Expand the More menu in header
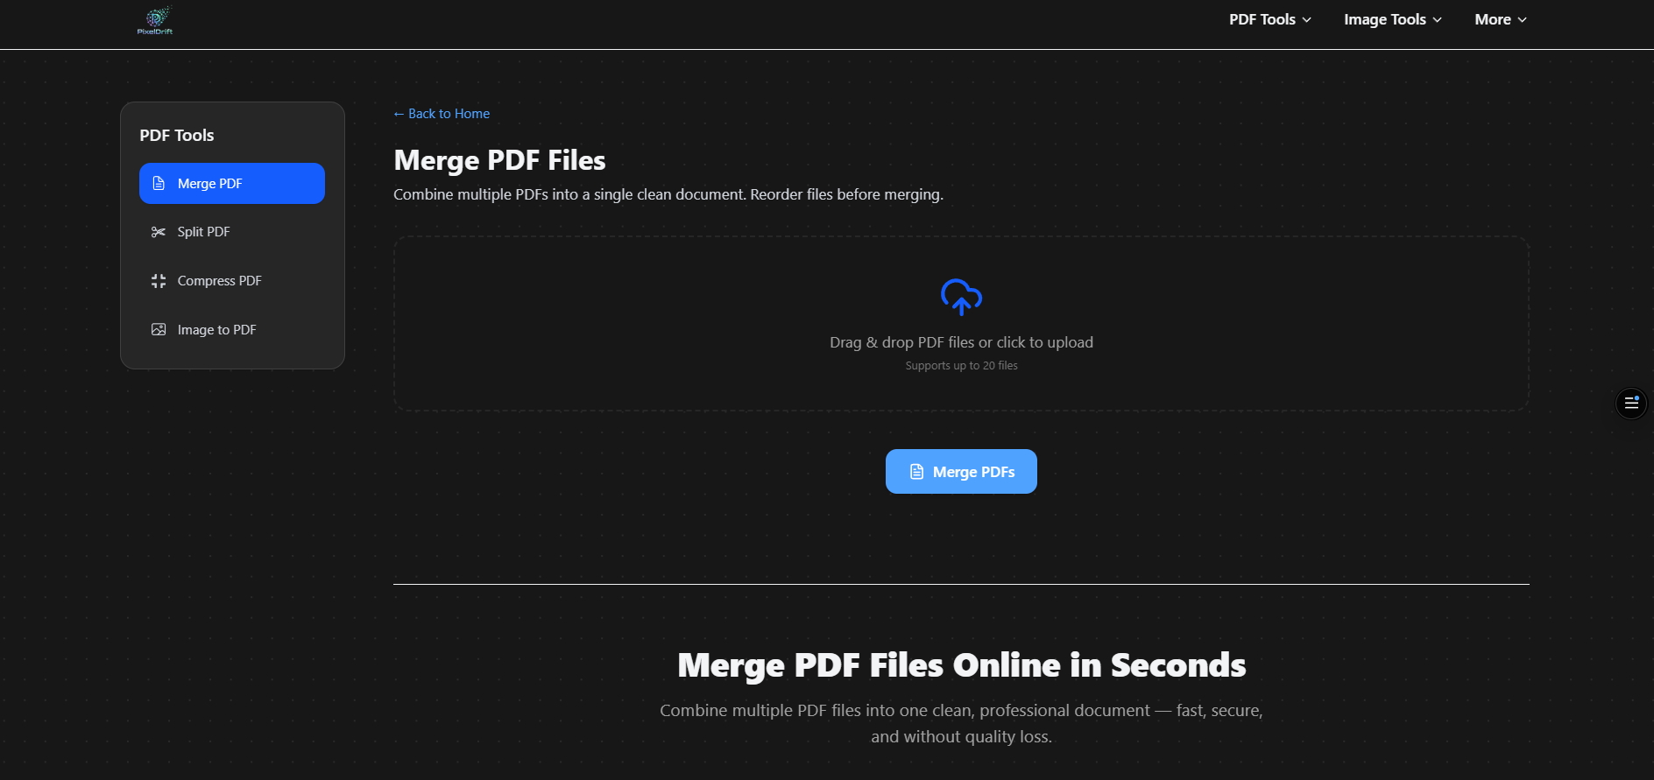Screen dimensions: 1654x780 (1501, 19)
